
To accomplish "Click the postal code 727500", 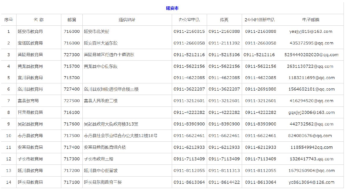I will click(72, 101).
